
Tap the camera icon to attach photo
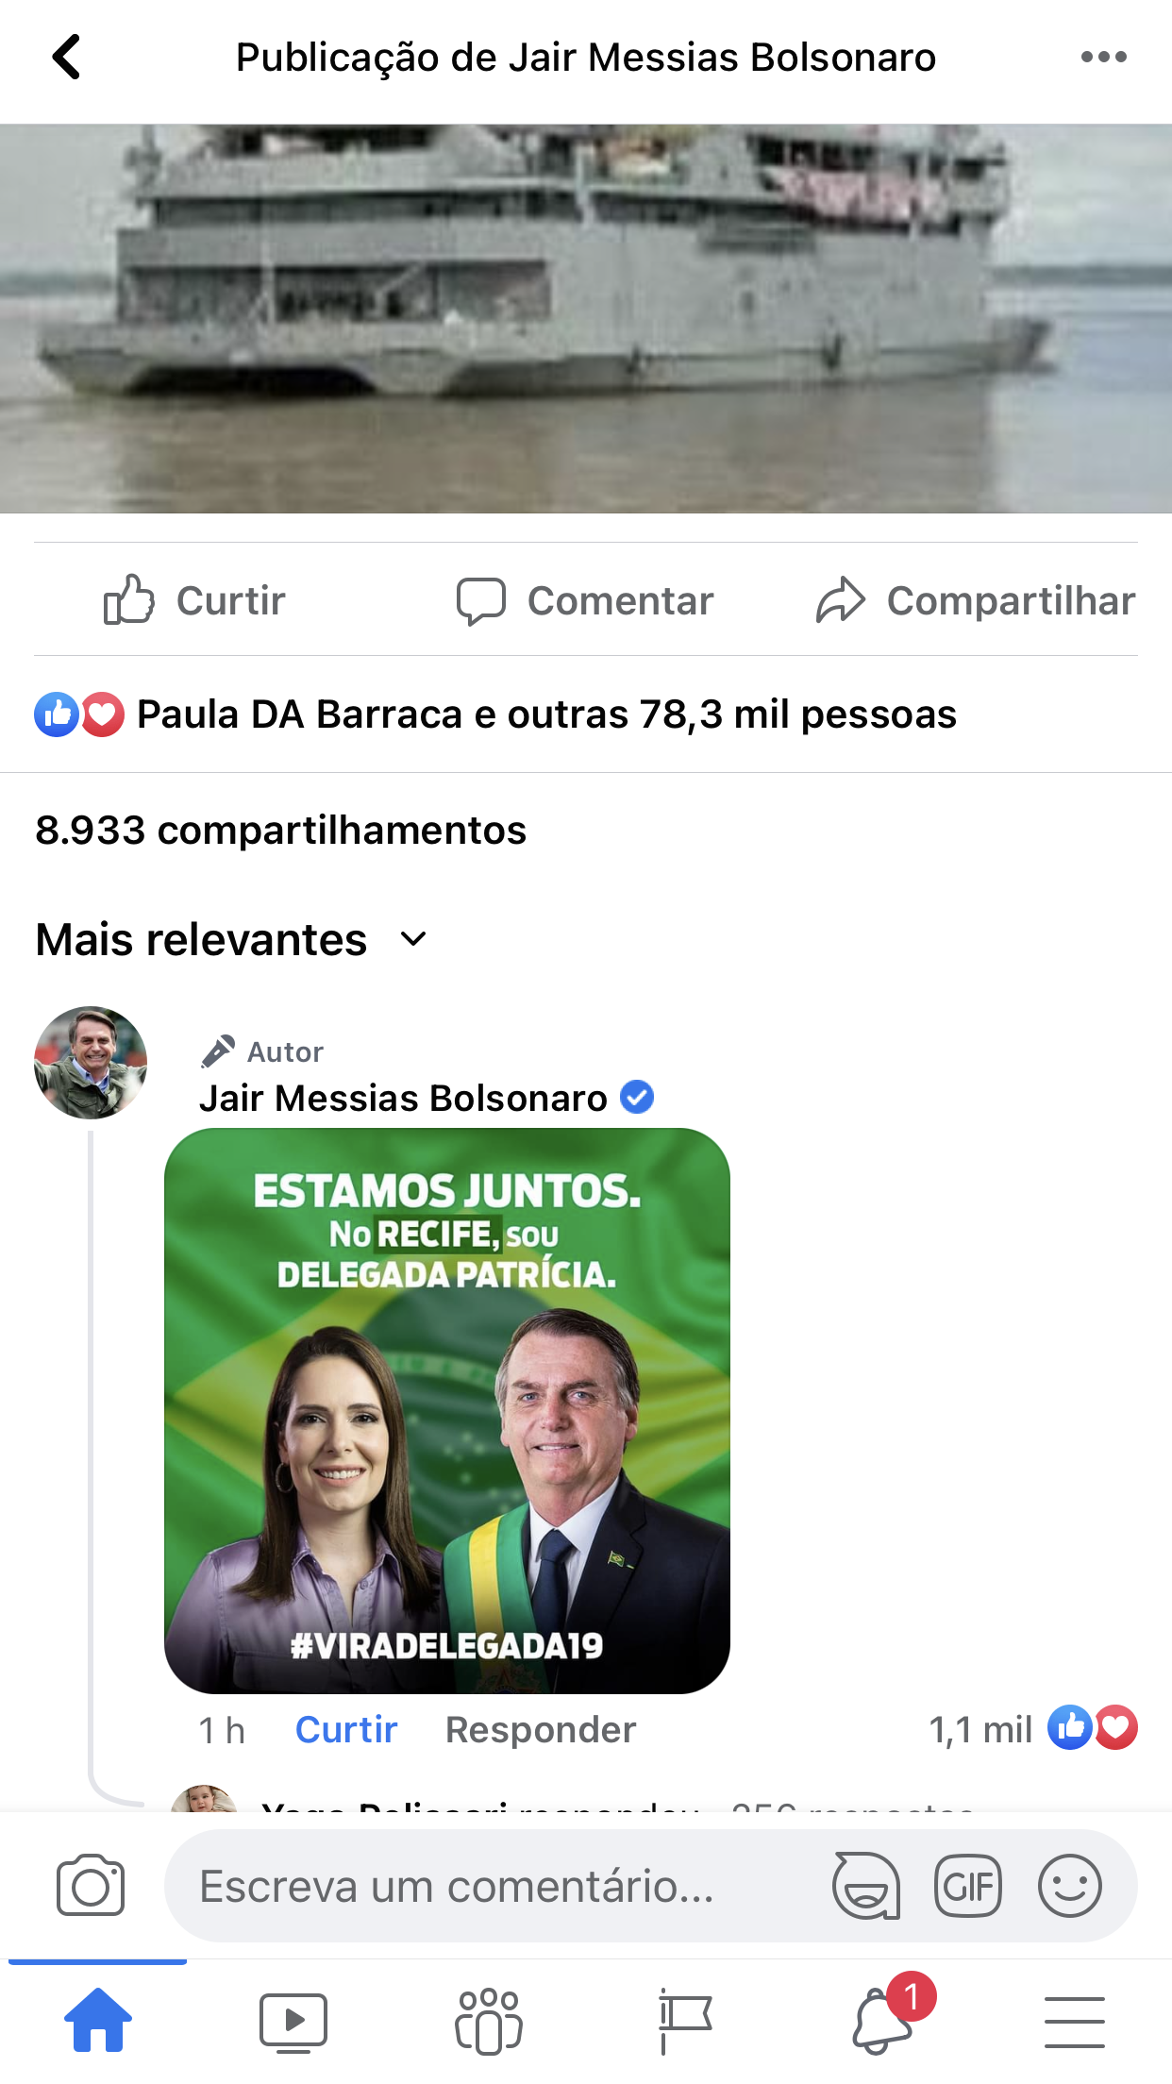[91, 1887]
